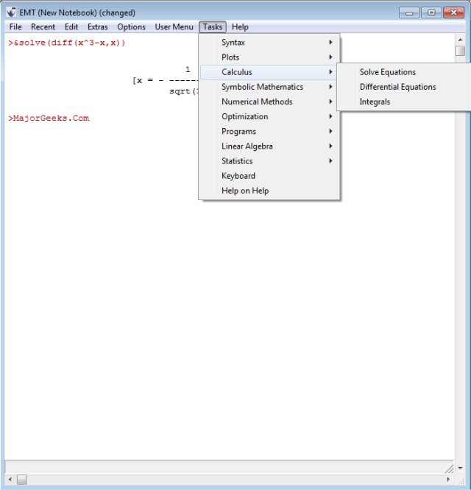The image size is (471, 490).
Task: Open the Options menu
Action: point(131,27)
